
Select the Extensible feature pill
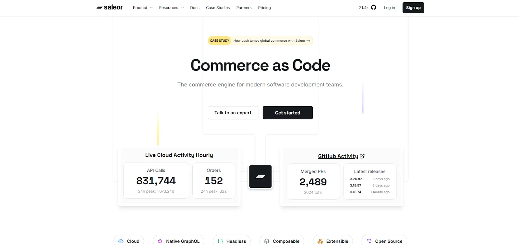point(333,241)
